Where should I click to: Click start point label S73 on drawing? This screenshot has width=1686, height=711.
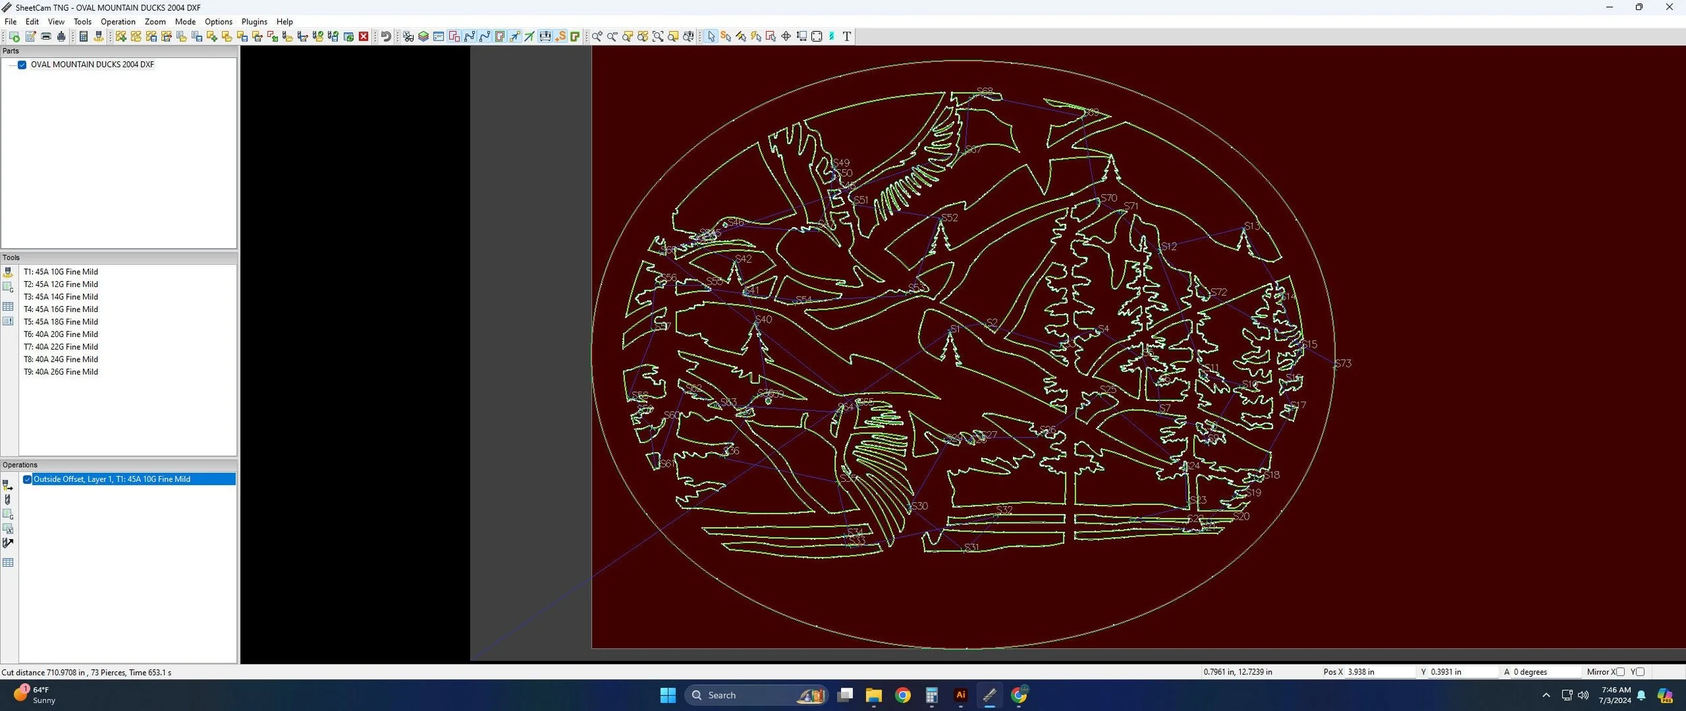pyautogui.click(x=1343, y=363)
